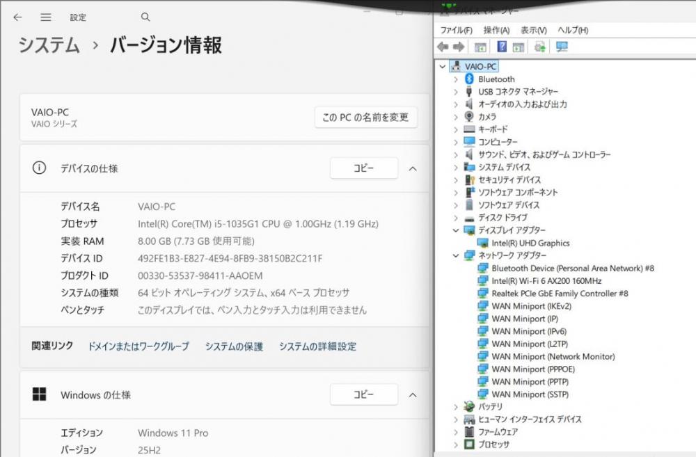Select Intel(R) UHD Graphics device
Screen dimensions: 696x457
(x=530, y=243)
